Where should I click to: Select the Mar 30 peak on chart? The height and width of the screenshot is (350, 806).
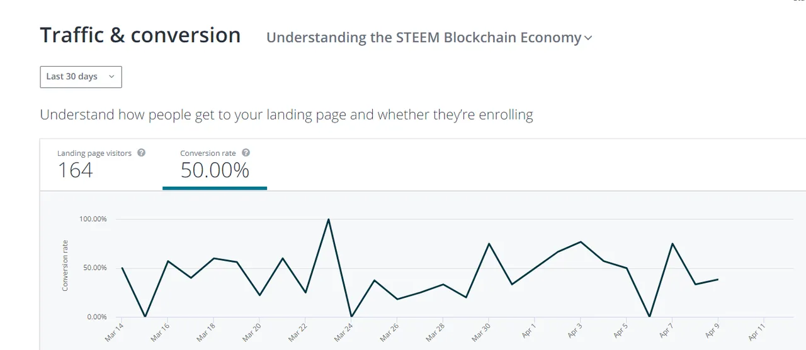coord(489,244)
